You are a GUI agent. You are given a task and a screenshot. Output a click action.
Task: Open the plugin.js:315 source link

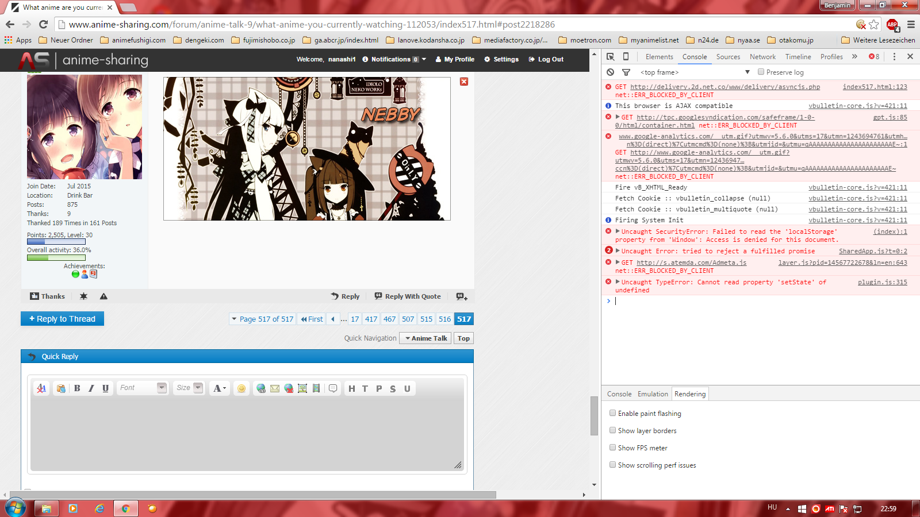pyautogui.click(x=882, y=282)
